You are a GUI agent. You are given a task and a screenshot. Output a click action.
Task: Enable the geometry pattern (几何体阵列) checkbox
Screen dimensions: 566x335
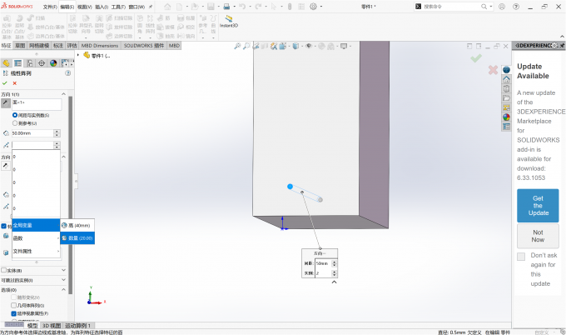coord(13,305)
